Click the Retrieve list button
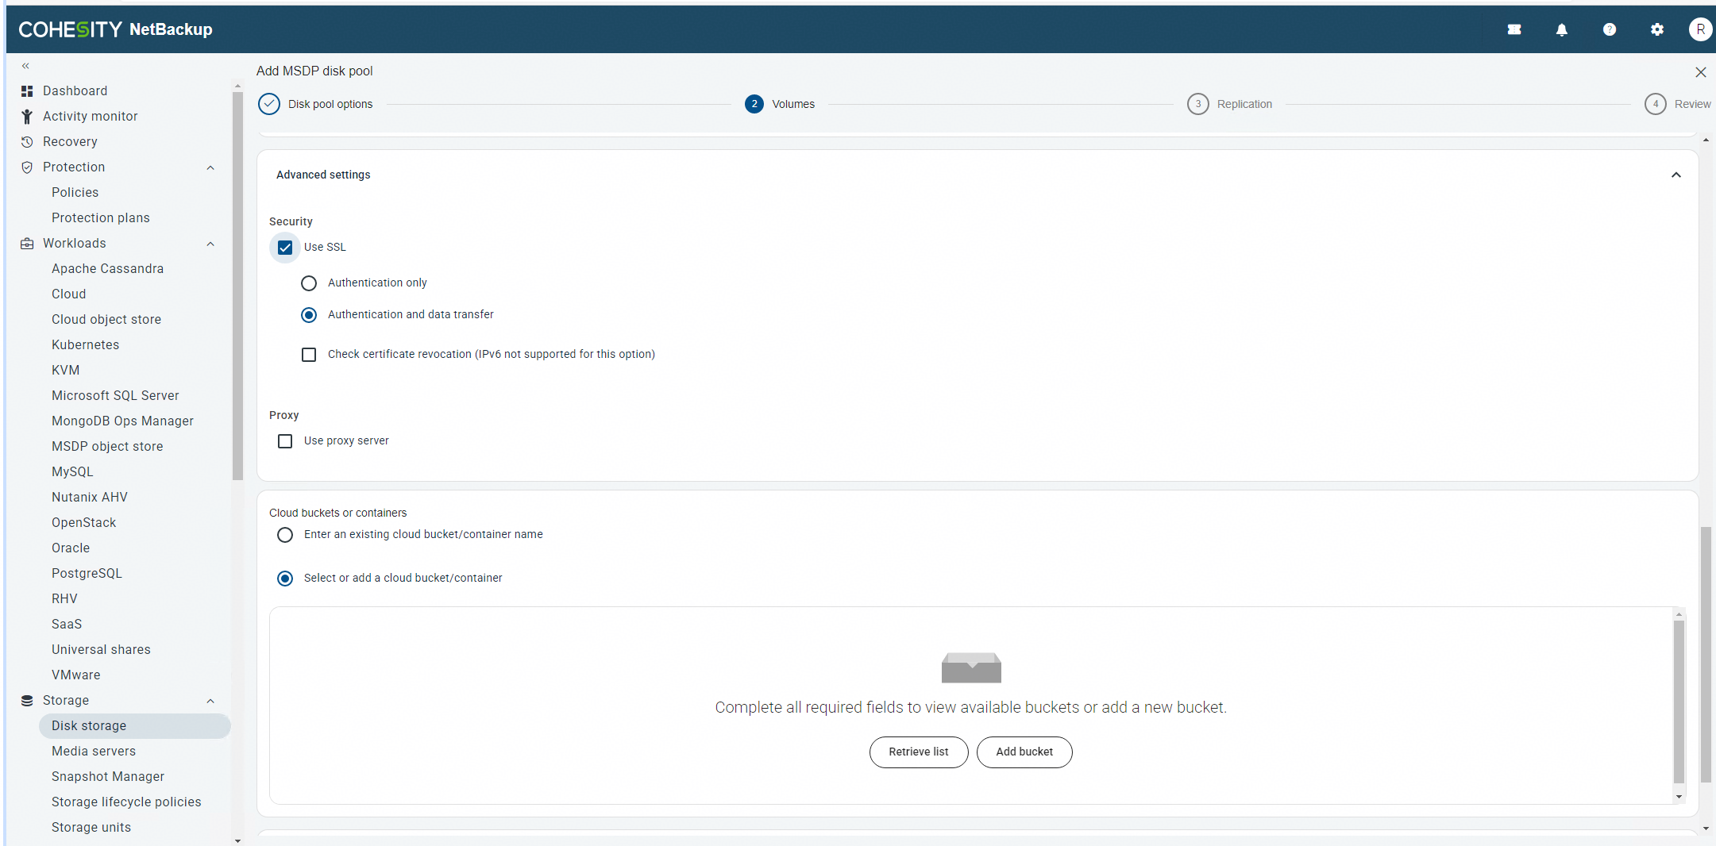Viewport: 1716px width, 846px height. (919, 752)
